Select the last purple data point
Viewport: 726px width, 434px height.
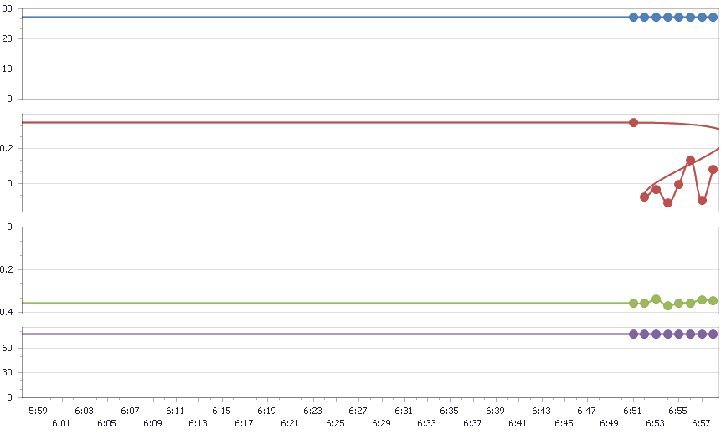(713, 334)
